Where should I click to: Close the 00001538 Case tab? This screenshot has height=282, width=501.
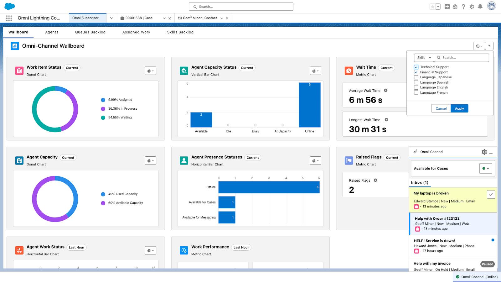[170, 18]
